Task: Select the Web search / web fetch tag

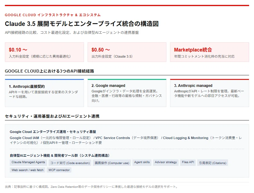Action: point(27,170)
